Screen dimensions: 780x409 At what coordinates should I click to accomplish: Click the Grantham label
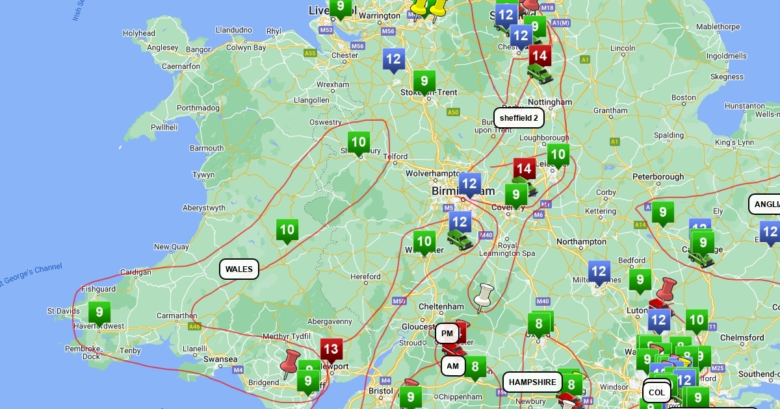point(610,110)
